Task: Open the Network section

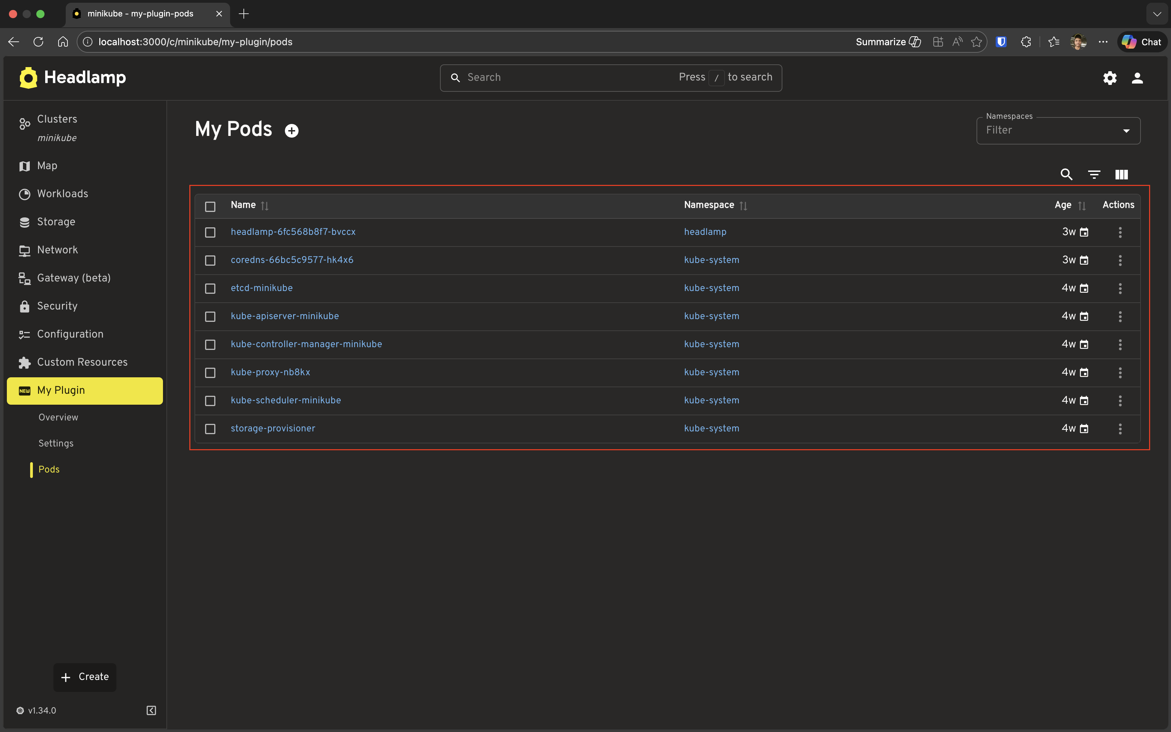Action: [58, 250]
